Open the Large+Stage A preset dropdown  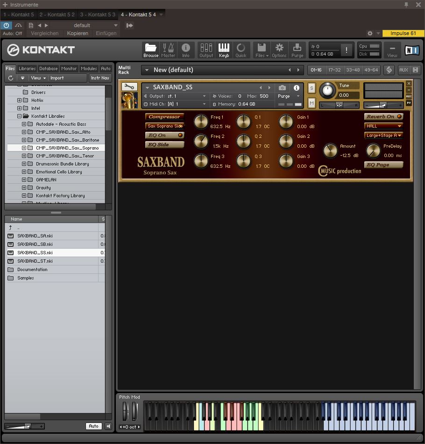coord(383,136)
